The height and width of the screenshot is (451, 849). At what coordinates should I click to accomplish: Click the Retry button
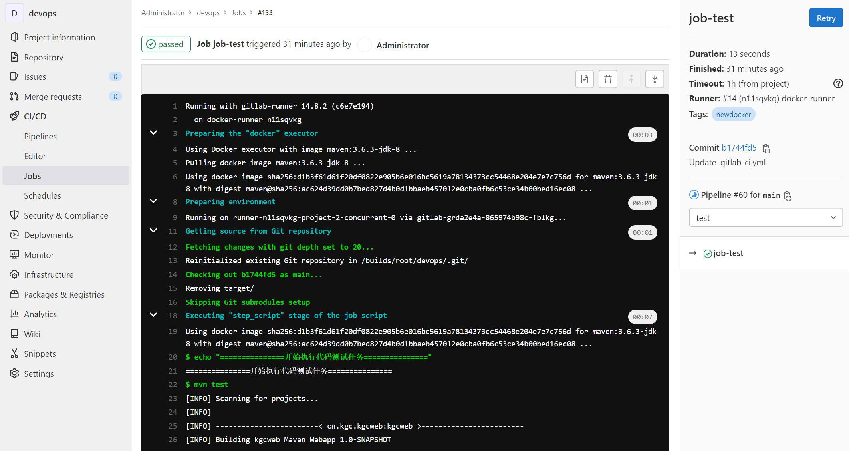825,18
